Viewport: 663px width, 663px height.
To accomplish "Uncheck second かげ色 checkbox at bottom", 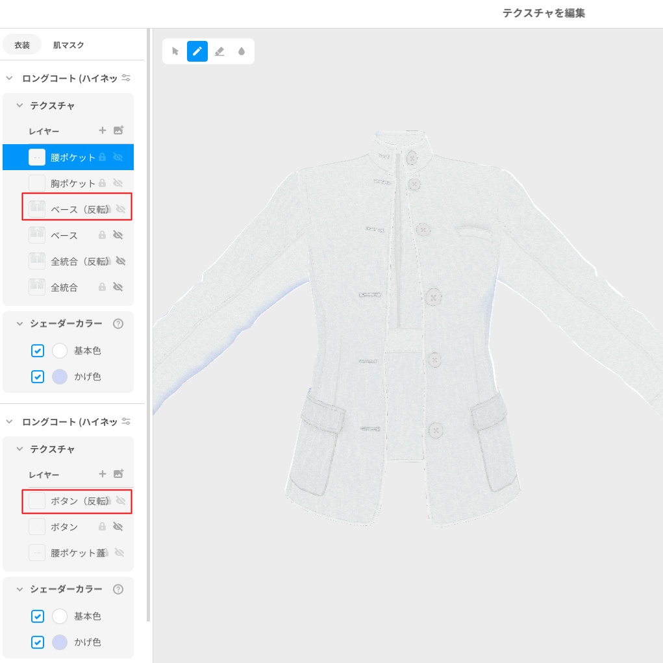I will tap(38, 642).
